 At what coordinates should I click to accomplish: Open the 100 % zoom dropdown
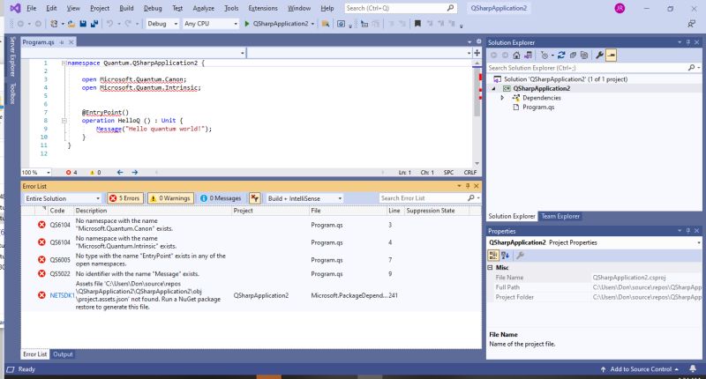point(36,172)
